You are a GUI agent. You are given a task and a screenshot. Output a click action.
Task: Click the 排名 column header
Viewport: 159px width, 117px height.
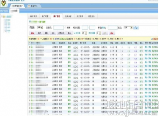tap(141, 43)
